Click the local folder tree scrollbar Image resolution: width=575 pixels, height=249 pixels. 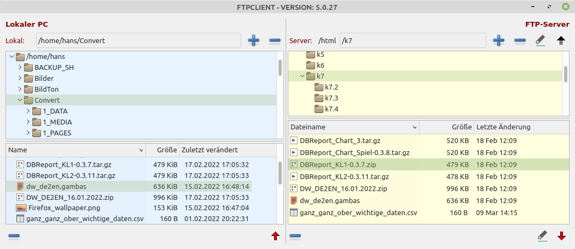[280, 68]
